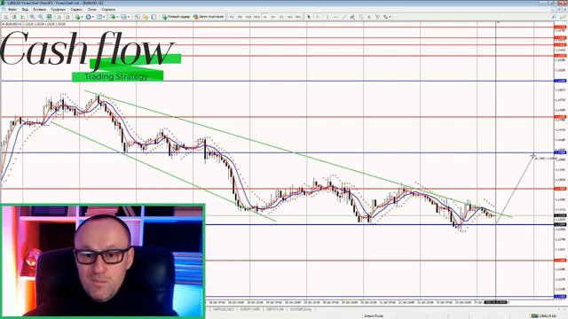Select the W1 timeframe
The image size is (568, 319).
[x=290, y=17]
